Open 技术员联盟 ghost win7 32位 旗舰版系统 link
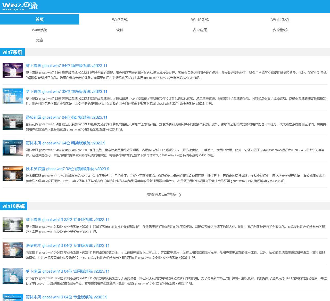The image size is (330, 301). click(x=68, y=169)
